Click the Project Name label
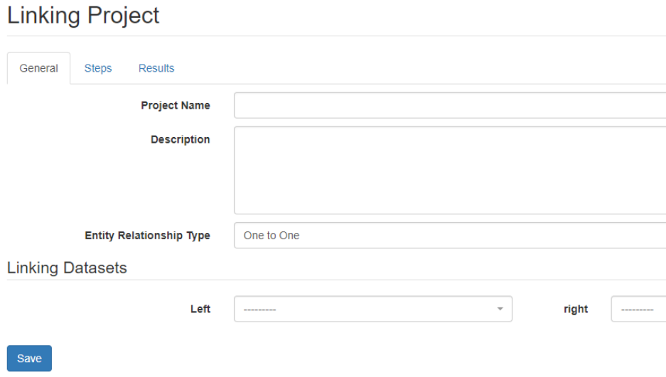The height and width of the screenshot is (377, 666). 176,105
